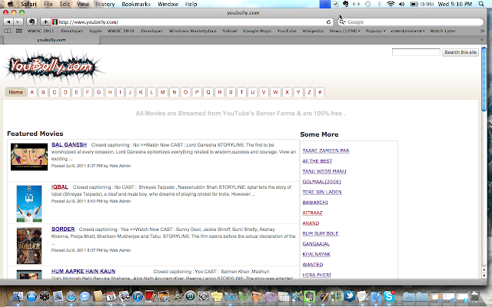Open the Time Machine menu bar icon
Viewport: 492px width, 307px height.
click(x=367, y=4)
